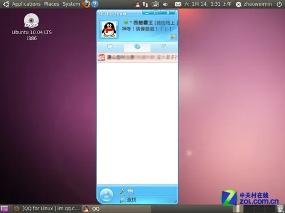Click the show desktop button in bottom panel

point(4,208)
